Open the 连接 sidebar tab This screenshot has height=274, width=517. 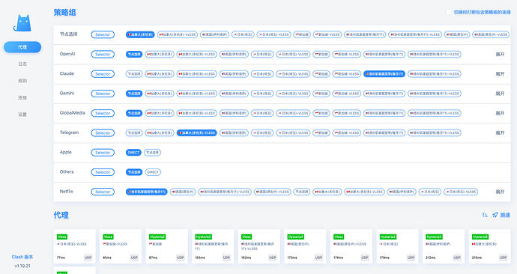tap(22, 97)
